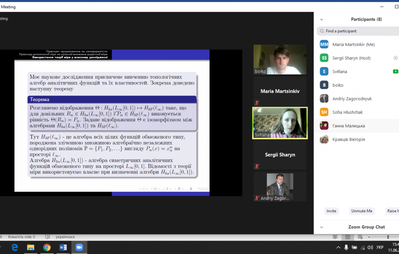Open File Explorer in the taskbar

pyautogui.click(x=31, y=247)
